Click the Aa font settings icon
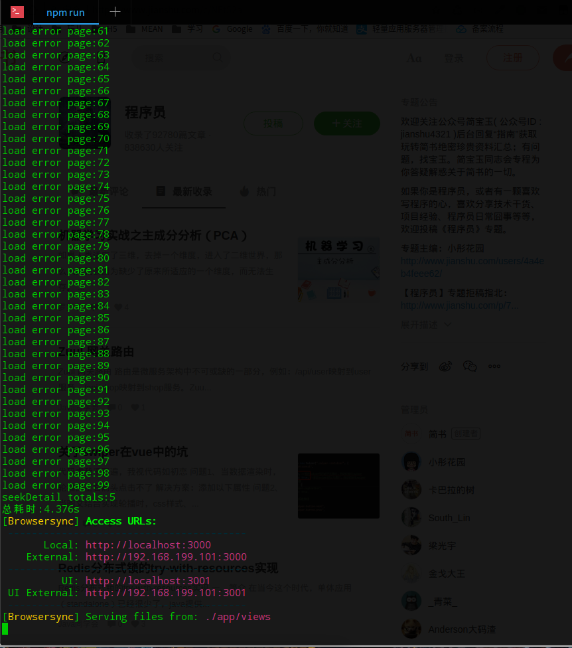This screenshot has height=648, width=572. (x=414, y=58)
